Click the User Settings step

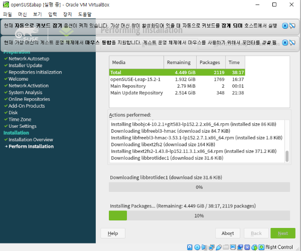23,126
